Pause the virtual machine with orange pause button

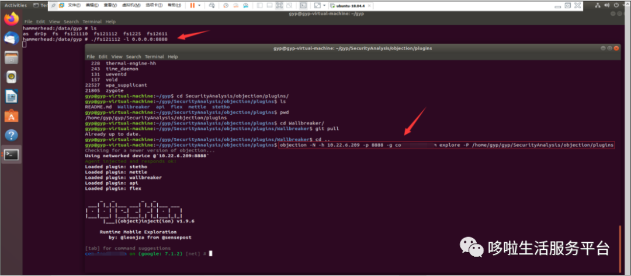coord(192,6)
